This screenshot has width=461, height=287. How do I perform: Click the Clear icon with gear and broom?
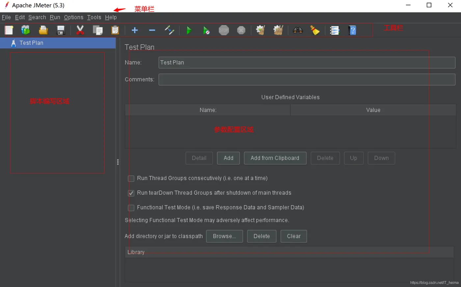pyautogui.click(x=260, y=30)
